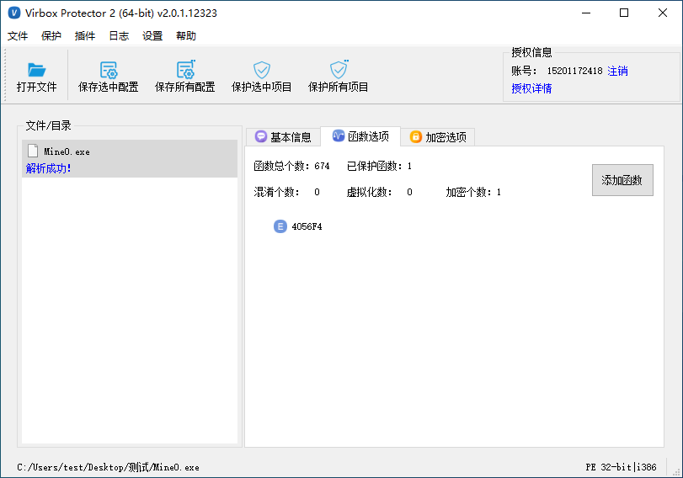
Task: Click the 混淆个数: 0 label
Action: point(286,192)
